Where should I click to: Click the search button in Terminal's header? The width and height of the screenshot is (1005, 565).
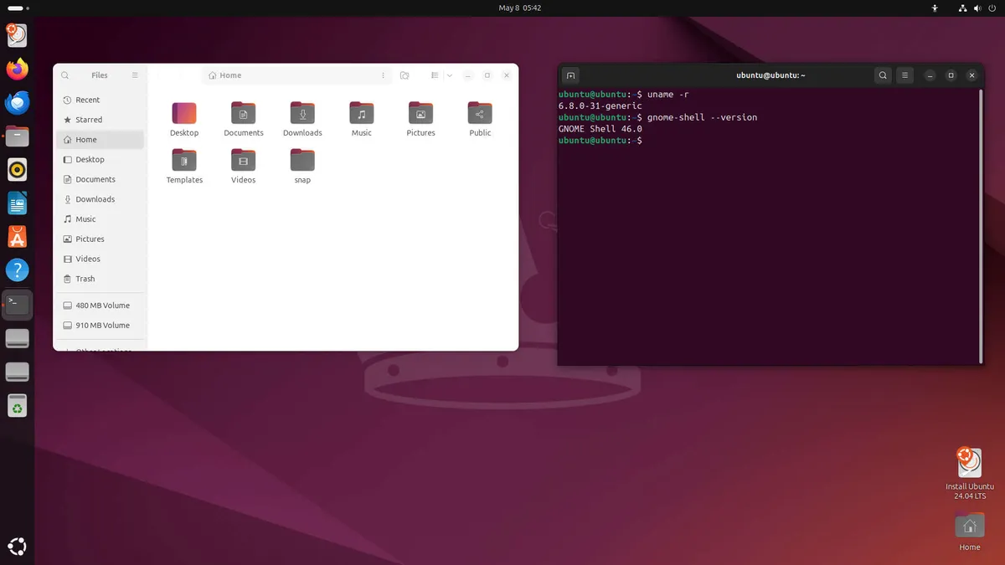(883, 75)
